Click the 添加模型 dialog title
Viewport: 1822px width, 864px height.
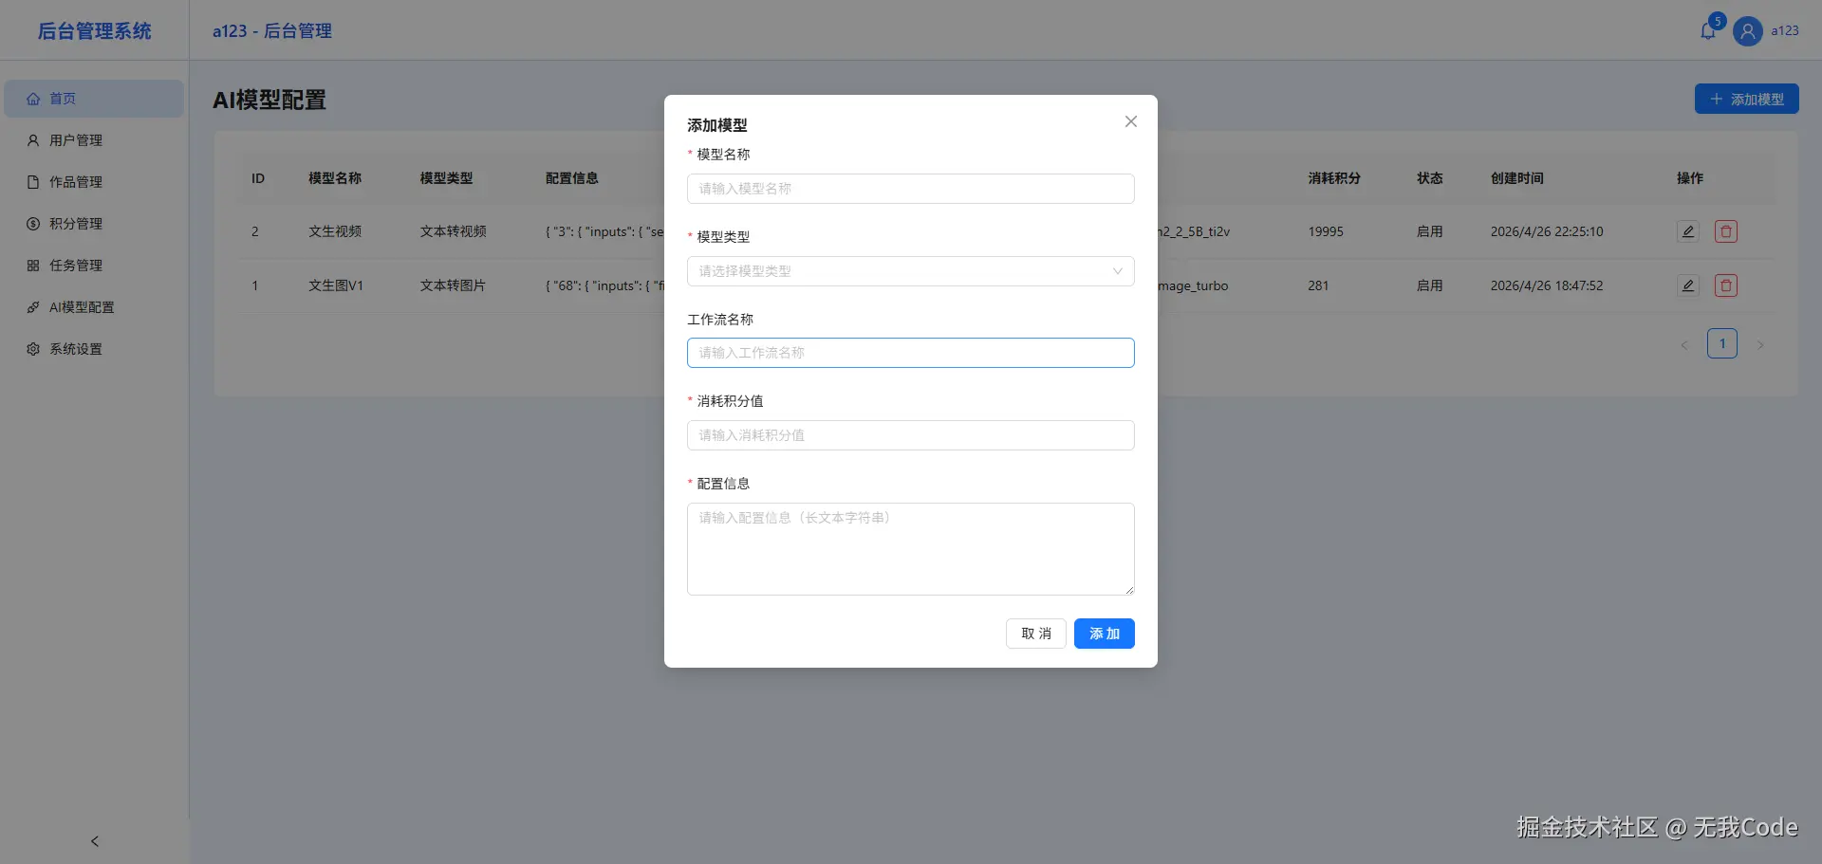(x=717, y=125)
